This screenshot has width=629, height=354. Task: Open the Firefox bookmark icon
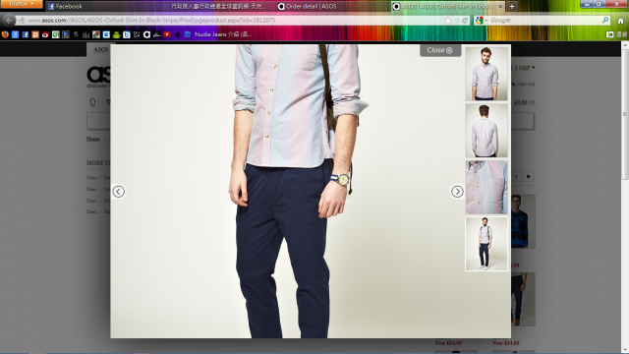pos(5,34)
